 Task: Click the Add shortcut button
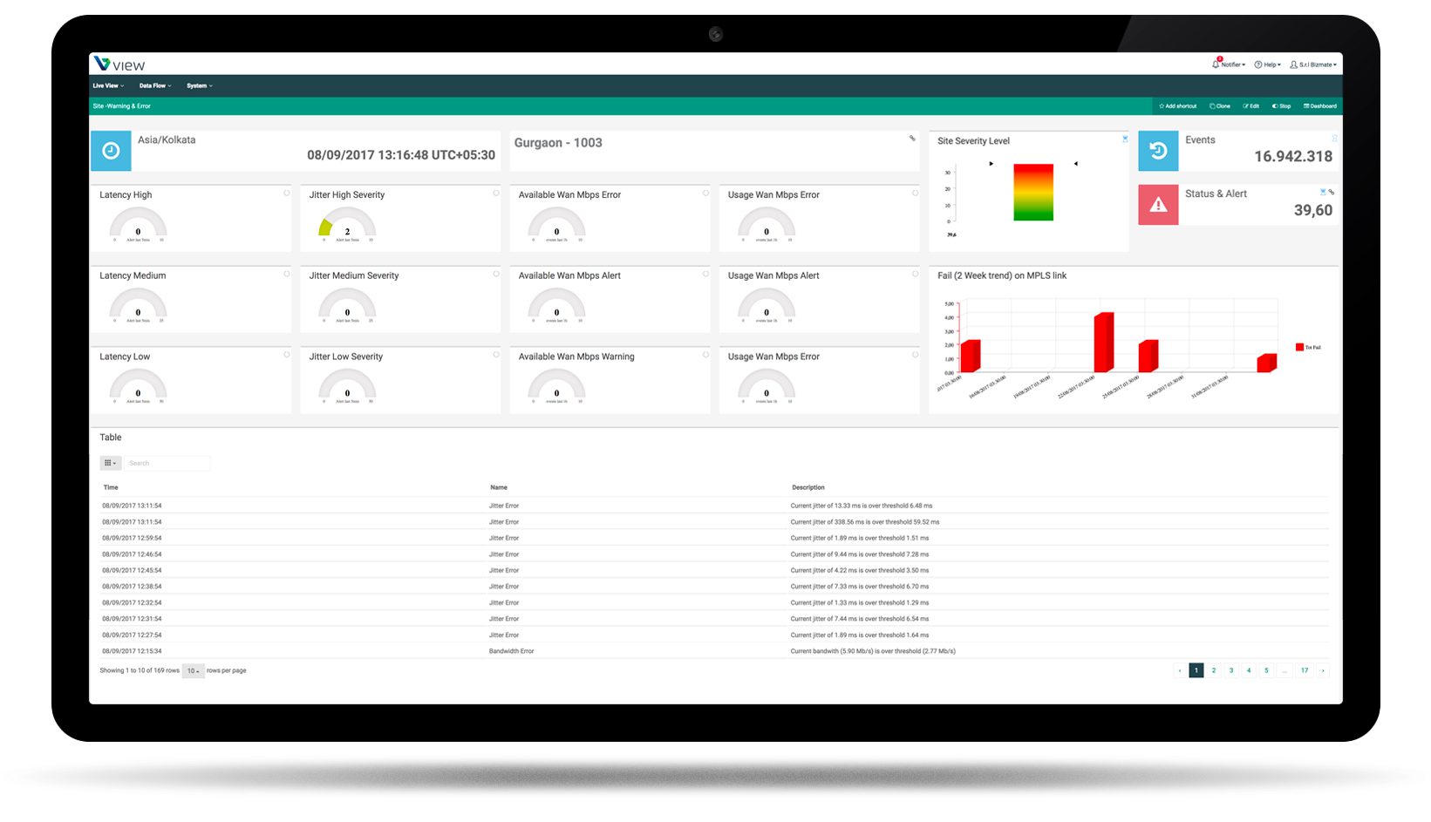[1177, 106]
